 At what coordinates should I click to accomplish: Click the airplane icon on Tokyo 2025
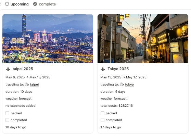point(103,69)
